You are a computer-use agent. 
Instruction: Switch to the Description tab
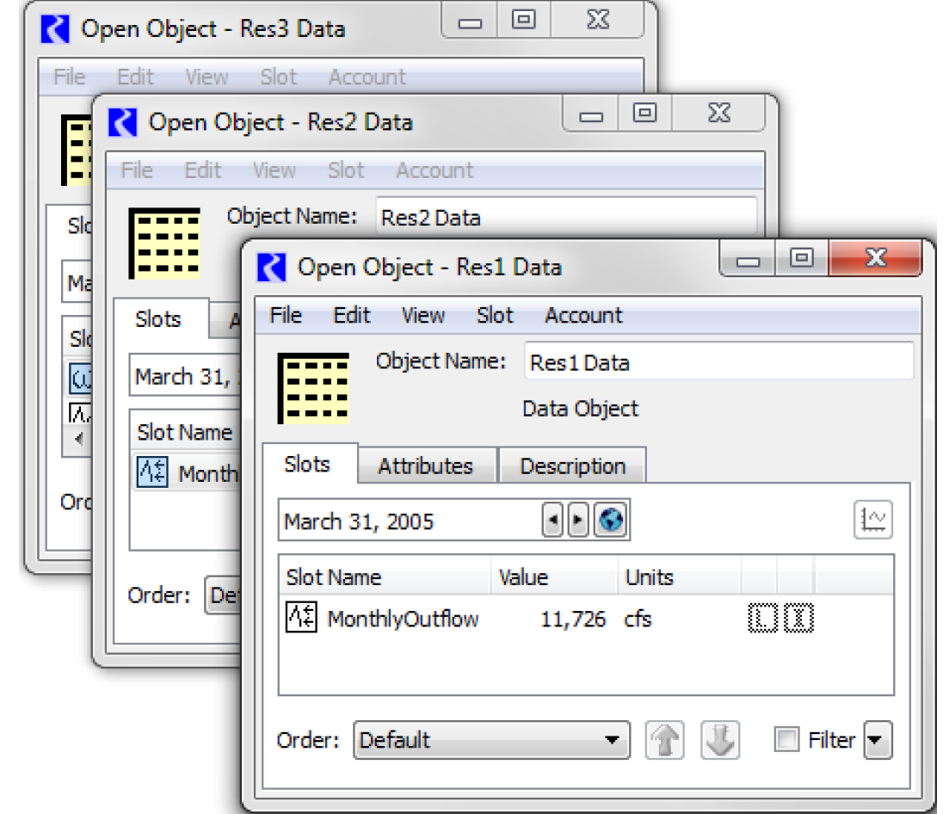[x=572, y=466]
